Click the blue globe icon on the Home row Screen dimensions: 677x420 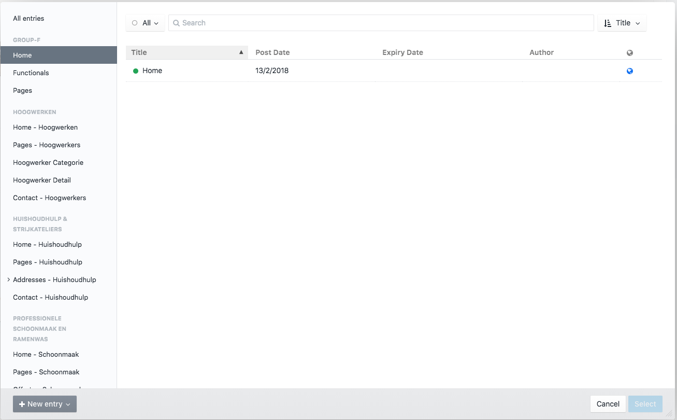[629, 71]
